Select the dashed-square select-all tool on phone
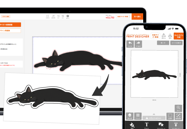187x129 pixels. click(170, 116)
